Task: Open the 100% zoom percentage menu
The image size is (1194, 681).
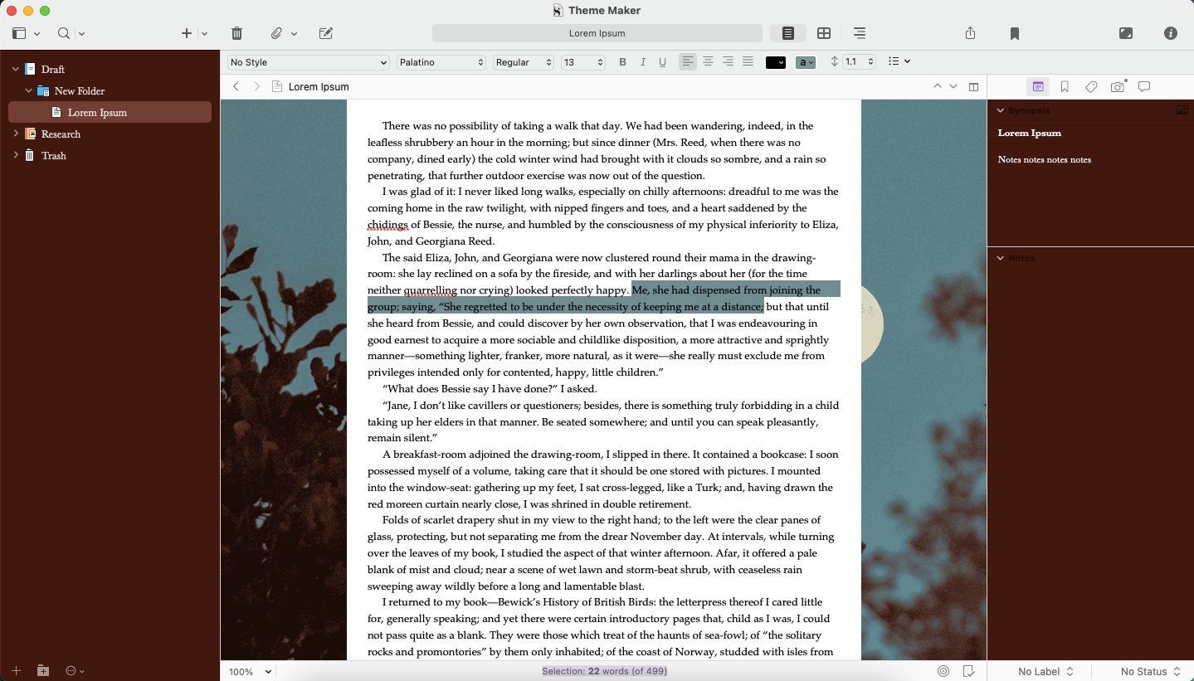Action: tap(248, 672)
